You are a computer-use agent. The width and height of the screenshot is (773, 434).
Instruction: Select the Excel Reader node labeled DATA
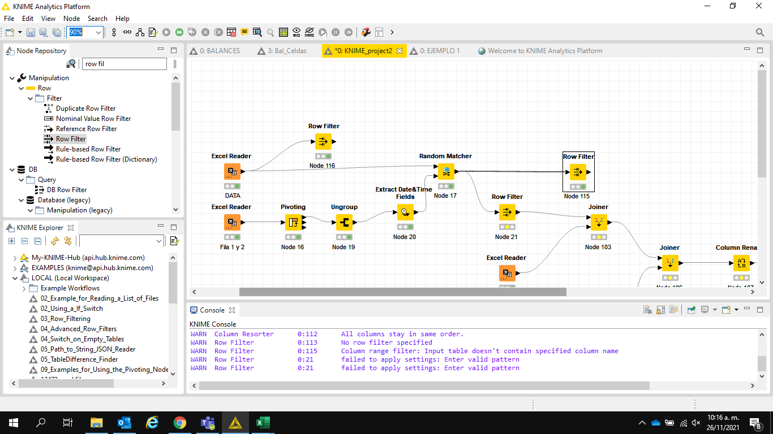[x=232, y=172]
